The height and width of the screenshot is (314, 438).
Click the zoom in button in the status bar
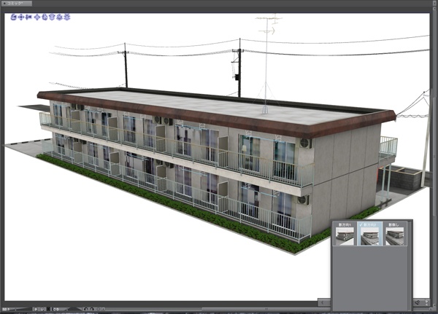tap(42, 309)
